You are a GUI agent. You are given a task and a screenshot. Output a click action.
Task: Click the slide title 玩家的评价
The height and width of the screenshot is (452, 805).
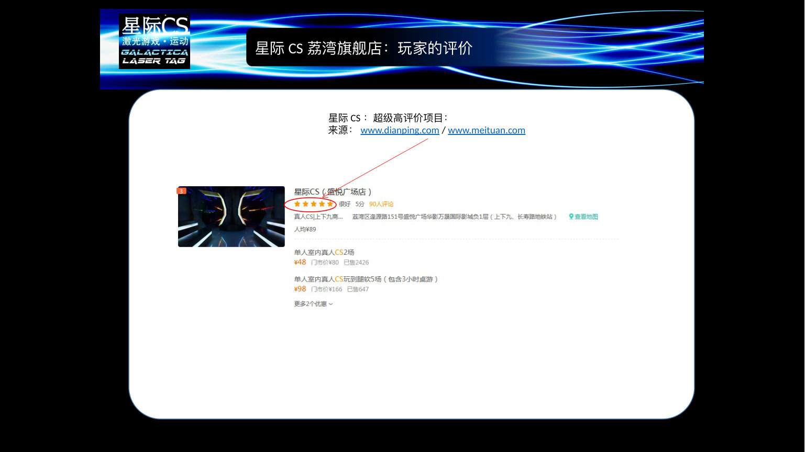[435, 48]
